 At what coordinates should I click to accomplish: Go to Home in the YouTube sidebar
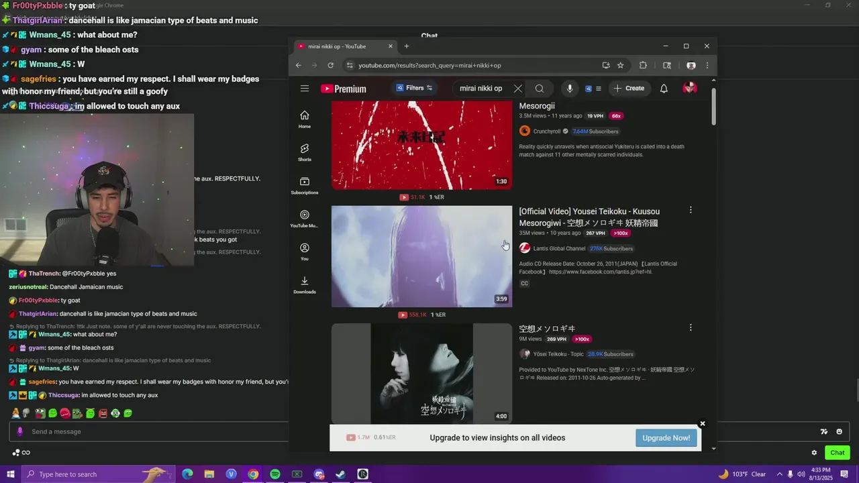point(305,119)
